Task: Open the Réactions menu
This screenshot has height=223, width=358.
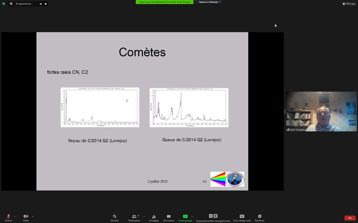Action: click(x=260, y=218)
